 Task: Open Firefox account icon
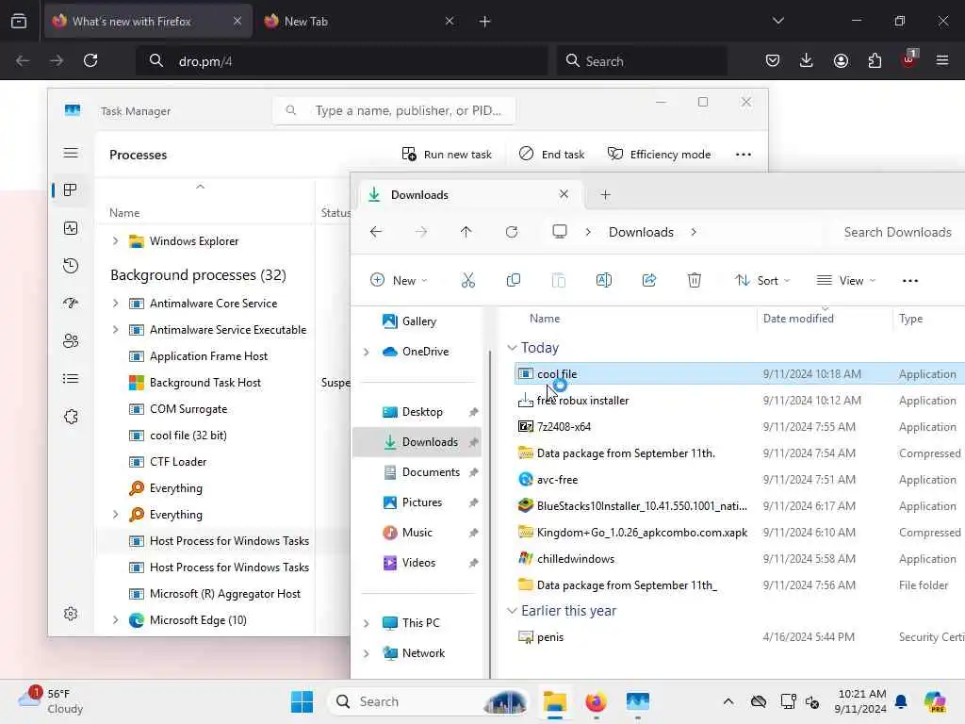click(x=841, y=60)
